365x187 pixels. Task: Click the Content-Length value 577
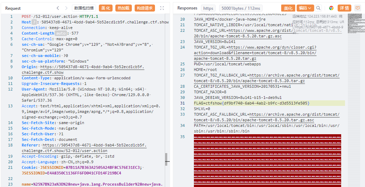point(75,34)
